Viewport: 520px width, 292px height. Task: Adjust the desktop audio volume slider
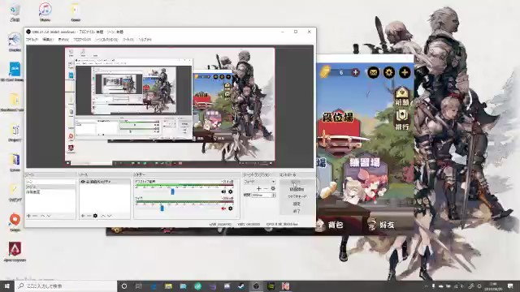pyautogui.click(x=172, y=191)
